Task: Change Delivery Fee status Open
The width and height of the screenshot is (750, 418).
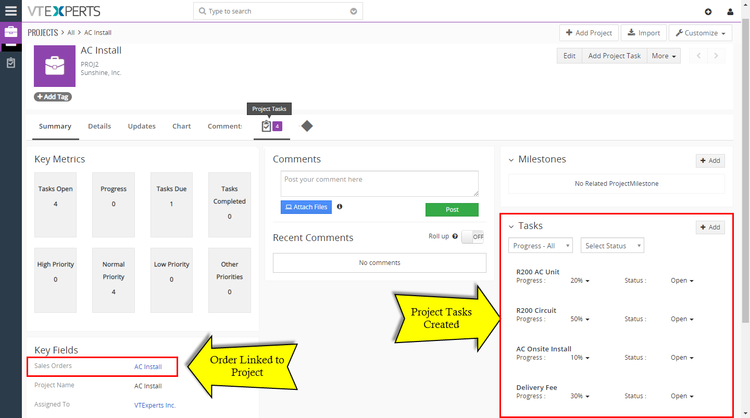Action: tap(682, 396)
